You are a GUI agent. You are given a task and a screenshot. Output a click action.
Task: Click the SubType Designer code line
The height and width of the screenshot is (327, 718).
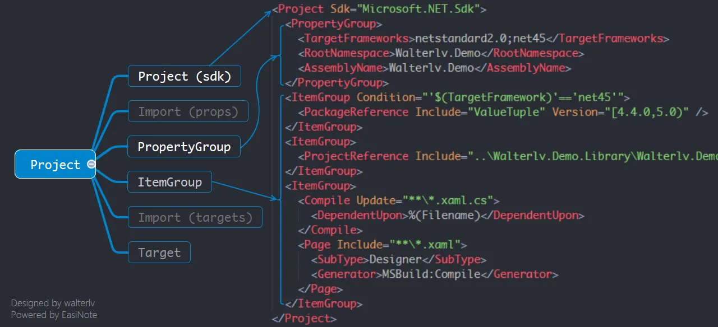coord(398,259)
